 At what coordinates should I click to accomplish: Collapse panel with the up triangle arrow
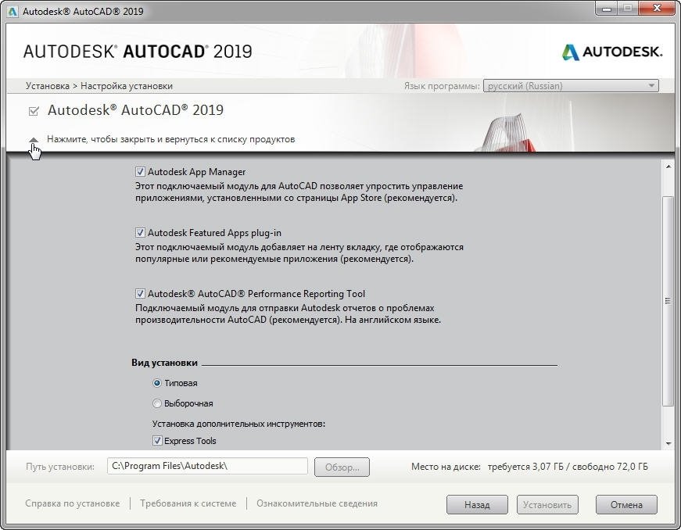34,140
